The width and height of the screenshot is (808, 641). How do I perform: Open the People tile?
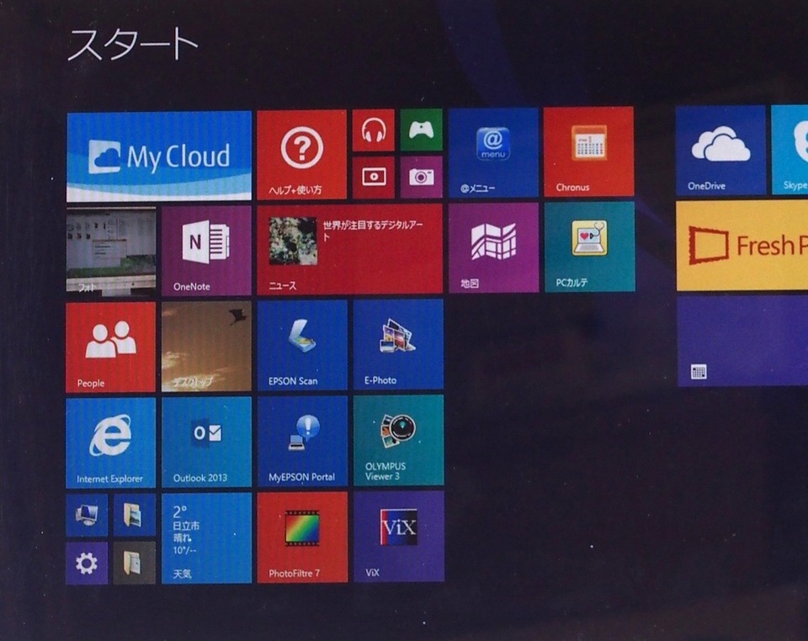[110, 347]
